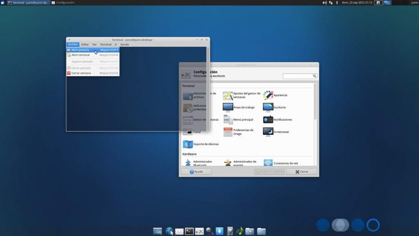Switch to the second workspace in panel
The width and height of the screenshot is (419, 236).
pos(387,3)
